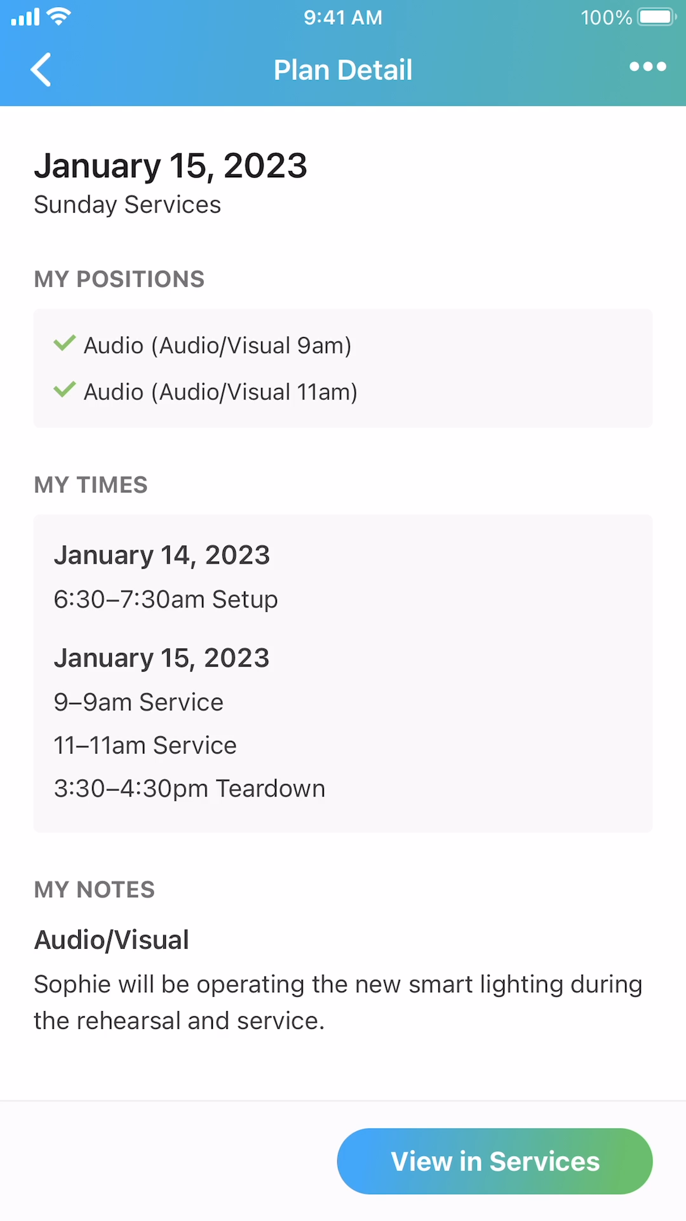This screenshot has height=1221, width=686.
Task: Tap the cellular signal bars icon
Action: coord(25,17)
